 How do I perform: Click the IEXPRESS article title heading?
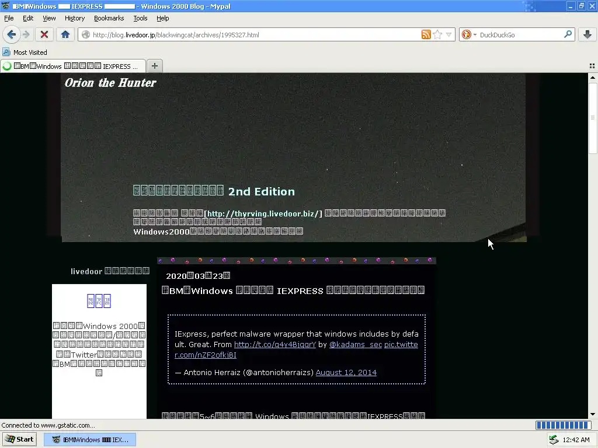[293, 290]
